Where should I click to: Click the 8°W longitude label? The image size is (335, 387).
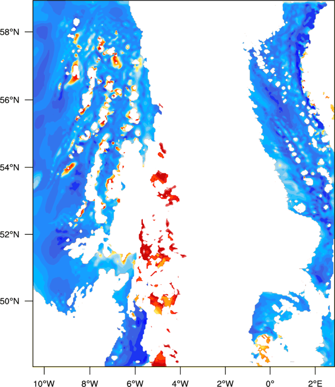(x=90, y=383)
